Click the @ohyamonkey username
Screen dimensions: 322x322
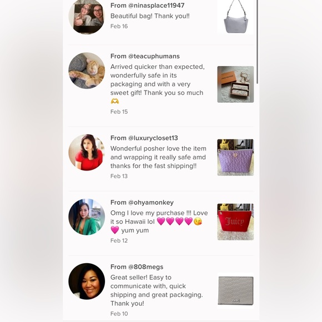pyautogui.click(x=151, y=203)
